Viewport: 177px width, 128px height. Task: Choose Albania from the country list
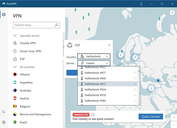(x=25, y=74)
